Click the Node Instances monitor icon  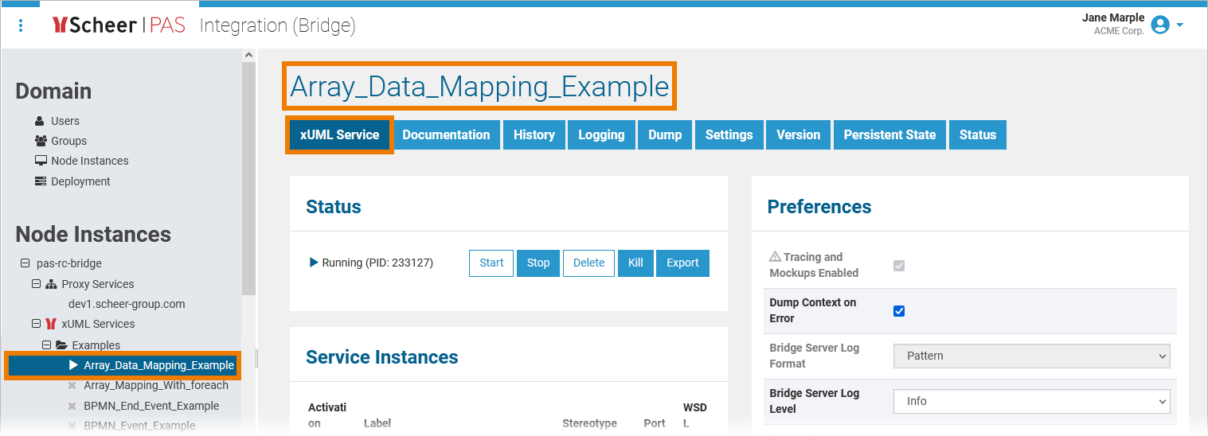(41, 161)
